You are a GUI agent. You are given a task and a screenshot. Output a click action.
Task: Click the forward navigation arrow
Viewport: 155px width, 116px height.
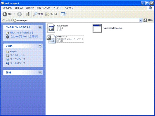(19, 14)
